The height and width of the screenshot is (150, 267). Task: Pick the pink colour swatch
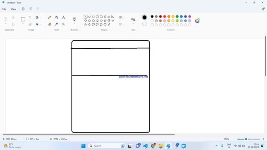[165, 21]
